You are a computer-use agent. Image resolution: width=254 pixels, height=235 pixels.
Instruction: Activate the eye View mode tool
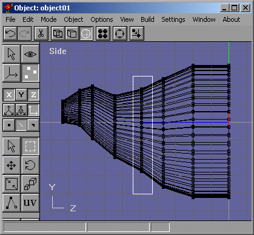click(x=30, y=54)
